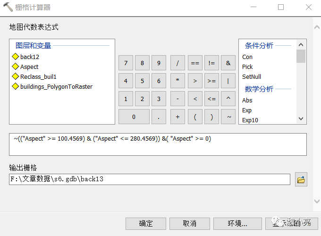
Task: Click the show help button
Action: [292, 224]
